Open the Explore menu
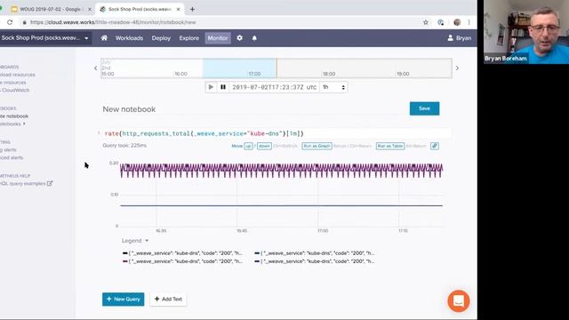The image size is (569, 320). (x=189, y=38)
